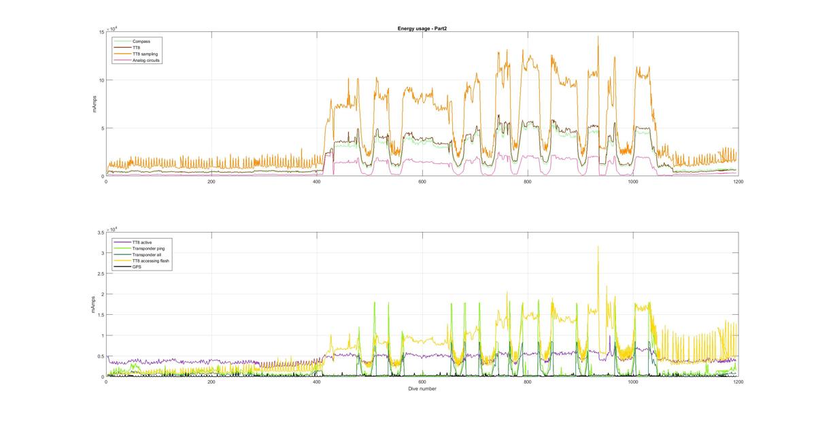816x423 pixels.
Task: Click the bottom plot y-axis tick '3.5'
Action: [x=101, y=233]
